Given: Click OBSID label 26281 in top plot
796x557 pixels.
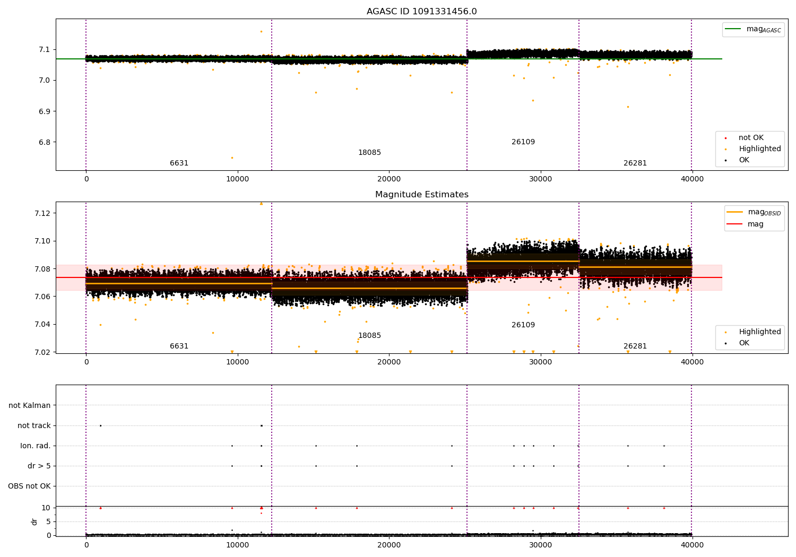Looking at the screenshot, I should coord(635,163).
